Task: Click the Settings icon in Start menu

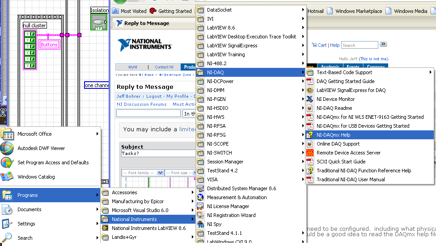Action: pos(7,224)
